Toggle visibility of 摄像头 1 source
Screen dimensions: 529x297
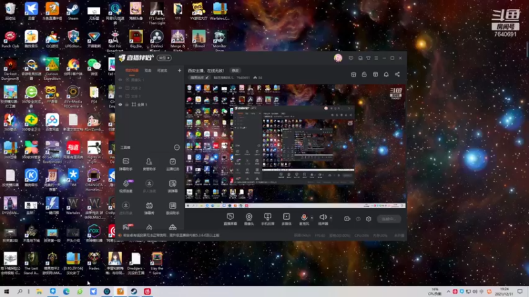coord(120,80)
